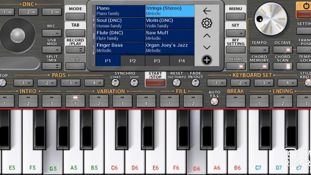The image size is (311, 175).
Task: Click the red START/STOP button
Action: tap(155, 83)
